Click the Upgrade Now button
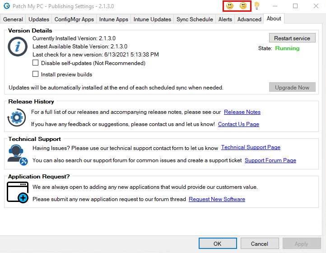Viewport: 326px width, 253px height. pyautogui.click(x=292, y=87)
